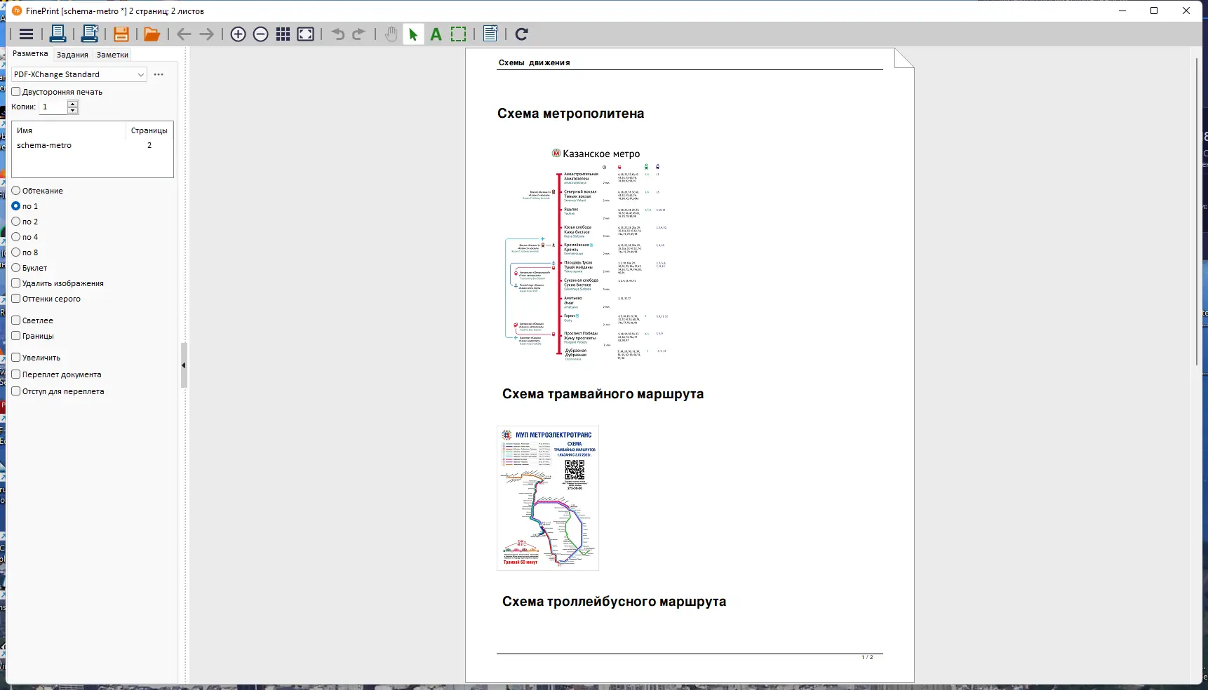Viewport: 1208px width, 690px height.
Task: Click the Redo arrow icon
Action: tap(358, 34)
